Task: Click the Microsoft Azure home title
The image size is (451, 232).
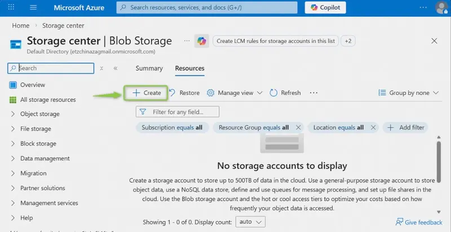Action: pos(79,7)
